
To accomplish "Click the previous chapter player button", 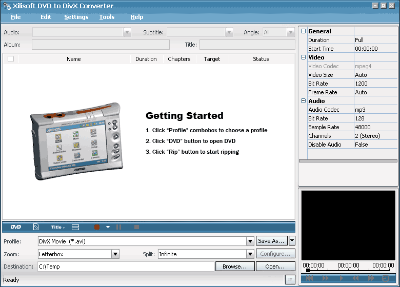I will 309,278.
